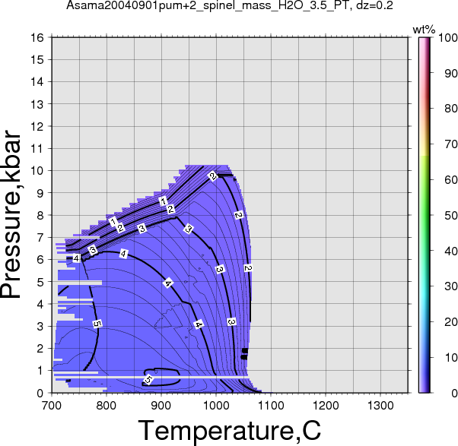Pick the 5 kbar pressure axis tick label
Viewport: 458px width, 446px height.
pyautogui.click(x=40, y=282)
